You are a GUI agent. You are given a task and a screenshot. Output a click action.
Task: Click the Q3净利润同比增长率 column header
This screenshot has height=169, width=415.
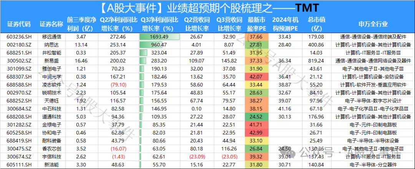[x=159, y=24]
